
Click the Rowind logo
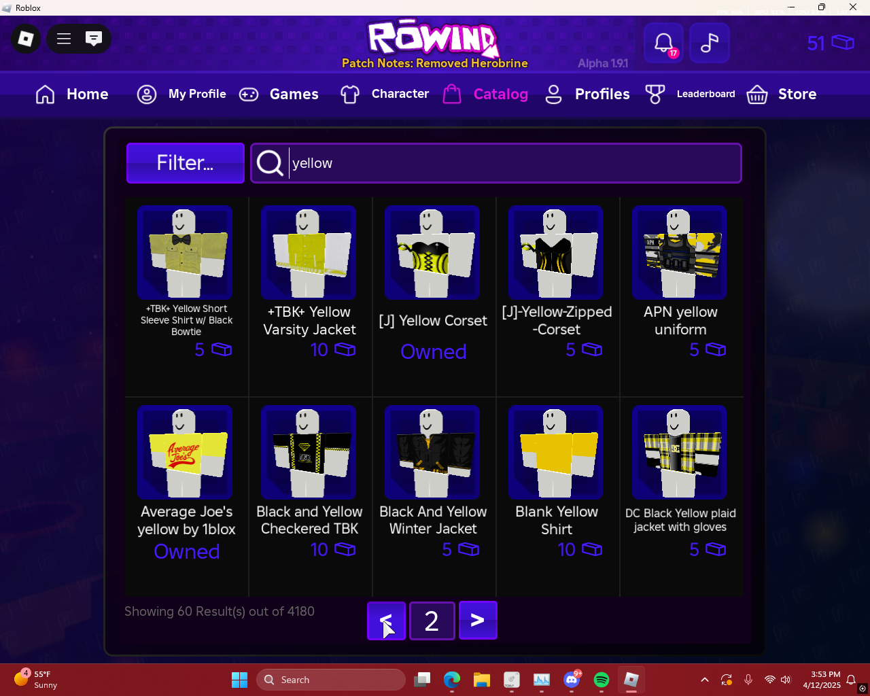tap(434, 37)
